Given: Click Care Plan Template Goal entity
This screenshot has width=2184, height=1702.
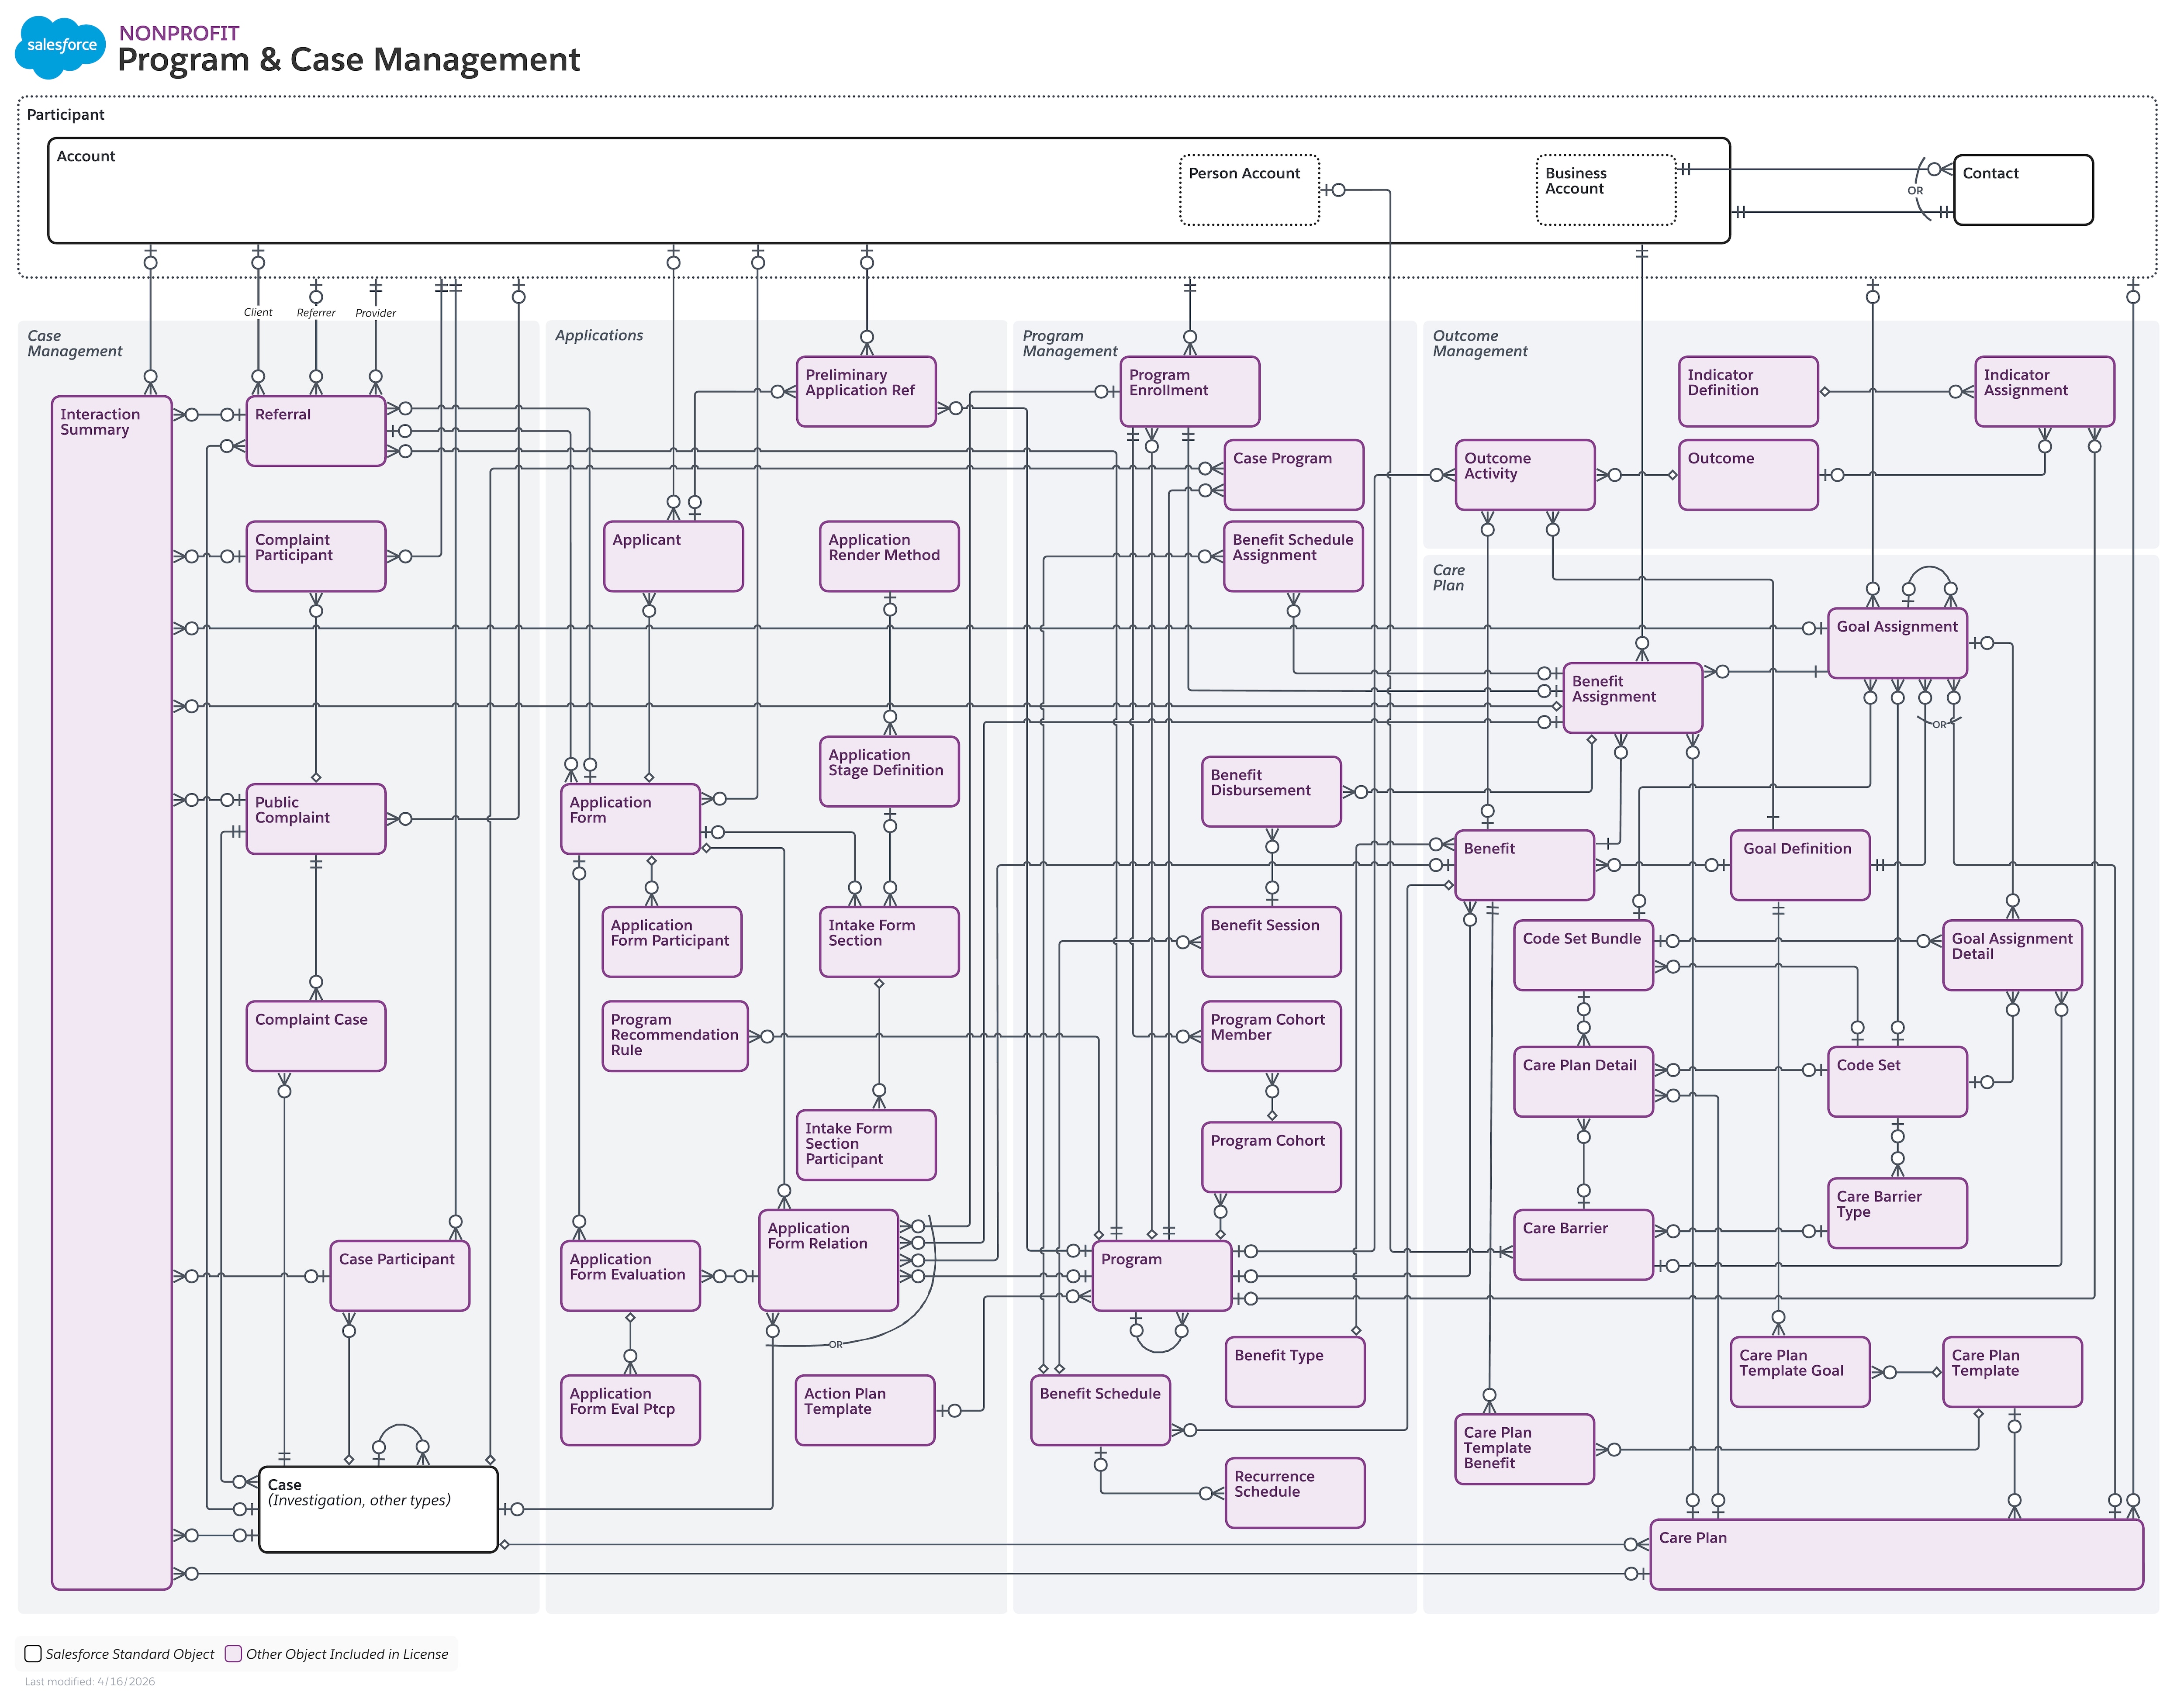Looking at the screenshot, I should 1801,1372.
